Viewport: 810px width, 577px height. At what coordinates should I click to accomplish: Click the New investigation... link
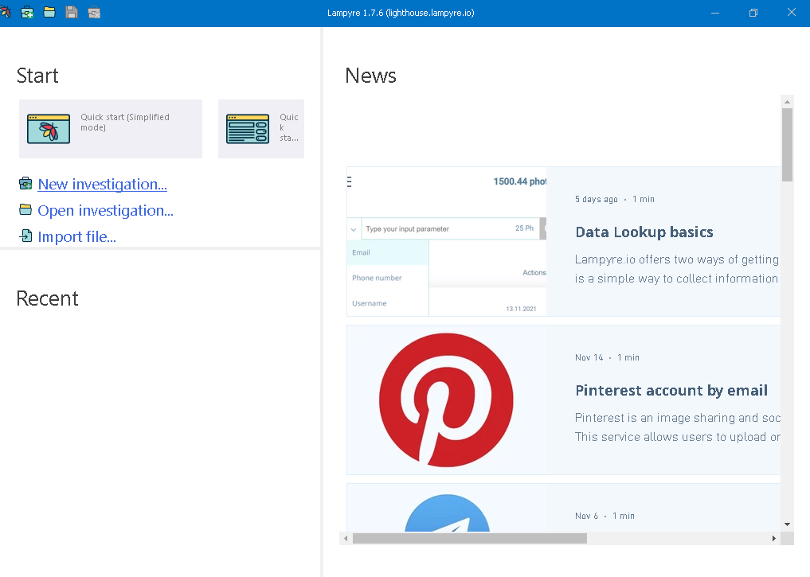(x=102, y=185)
